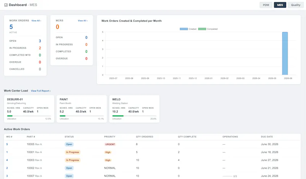Click due date June 24, 2026

[270, 176]
